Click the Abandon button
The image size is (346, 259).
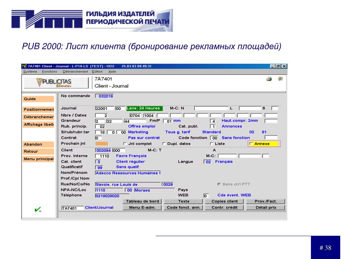click(x=39, y=144)
